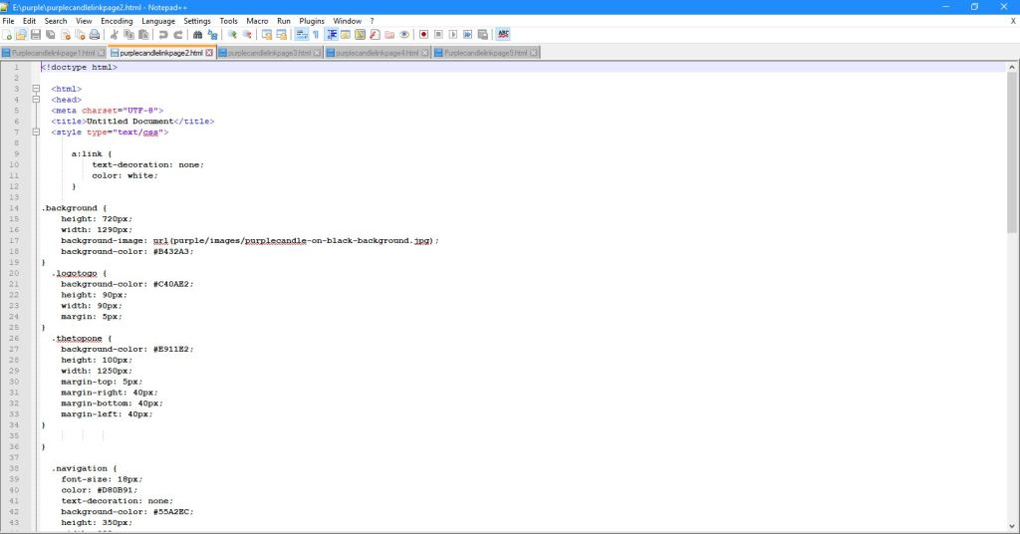The height and width of the screenshot is (534, 1020).
Task: Click the Save file floppy icon
Action: click(36, 34)
